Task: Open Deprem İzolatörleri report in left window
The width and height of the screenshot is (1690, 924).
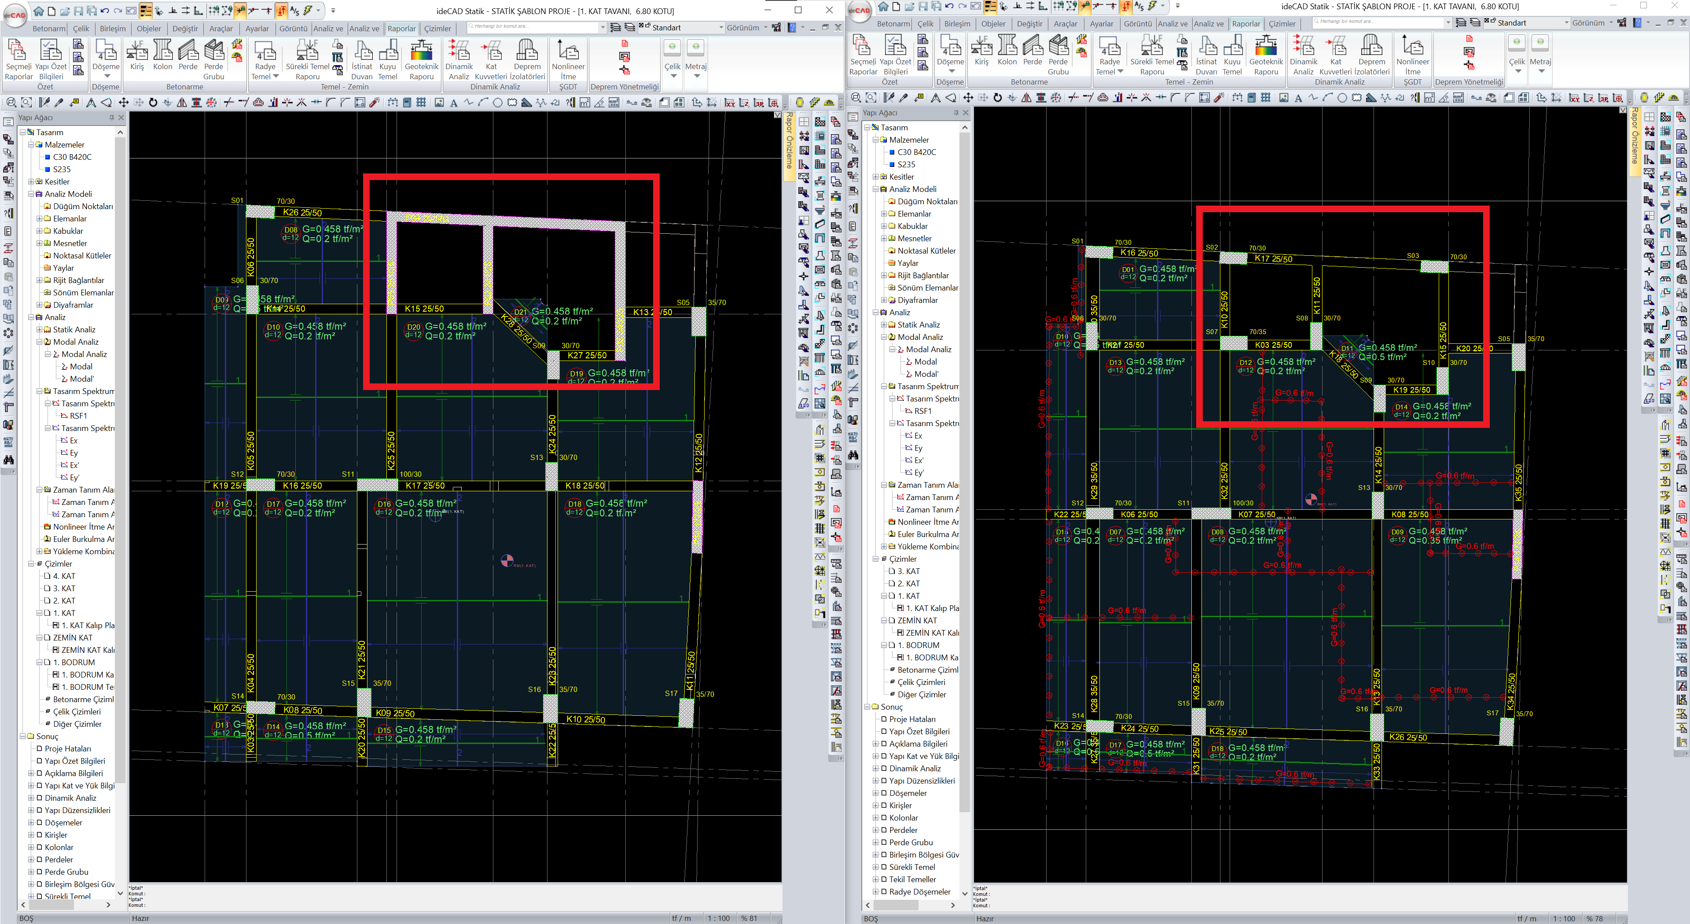Action: click(528, 60)
